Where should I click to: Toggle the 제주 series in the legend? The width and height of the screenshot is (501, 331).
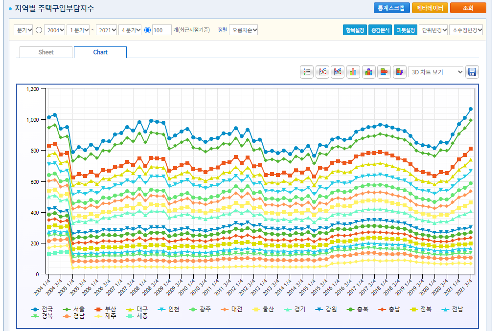click(106, 316)
